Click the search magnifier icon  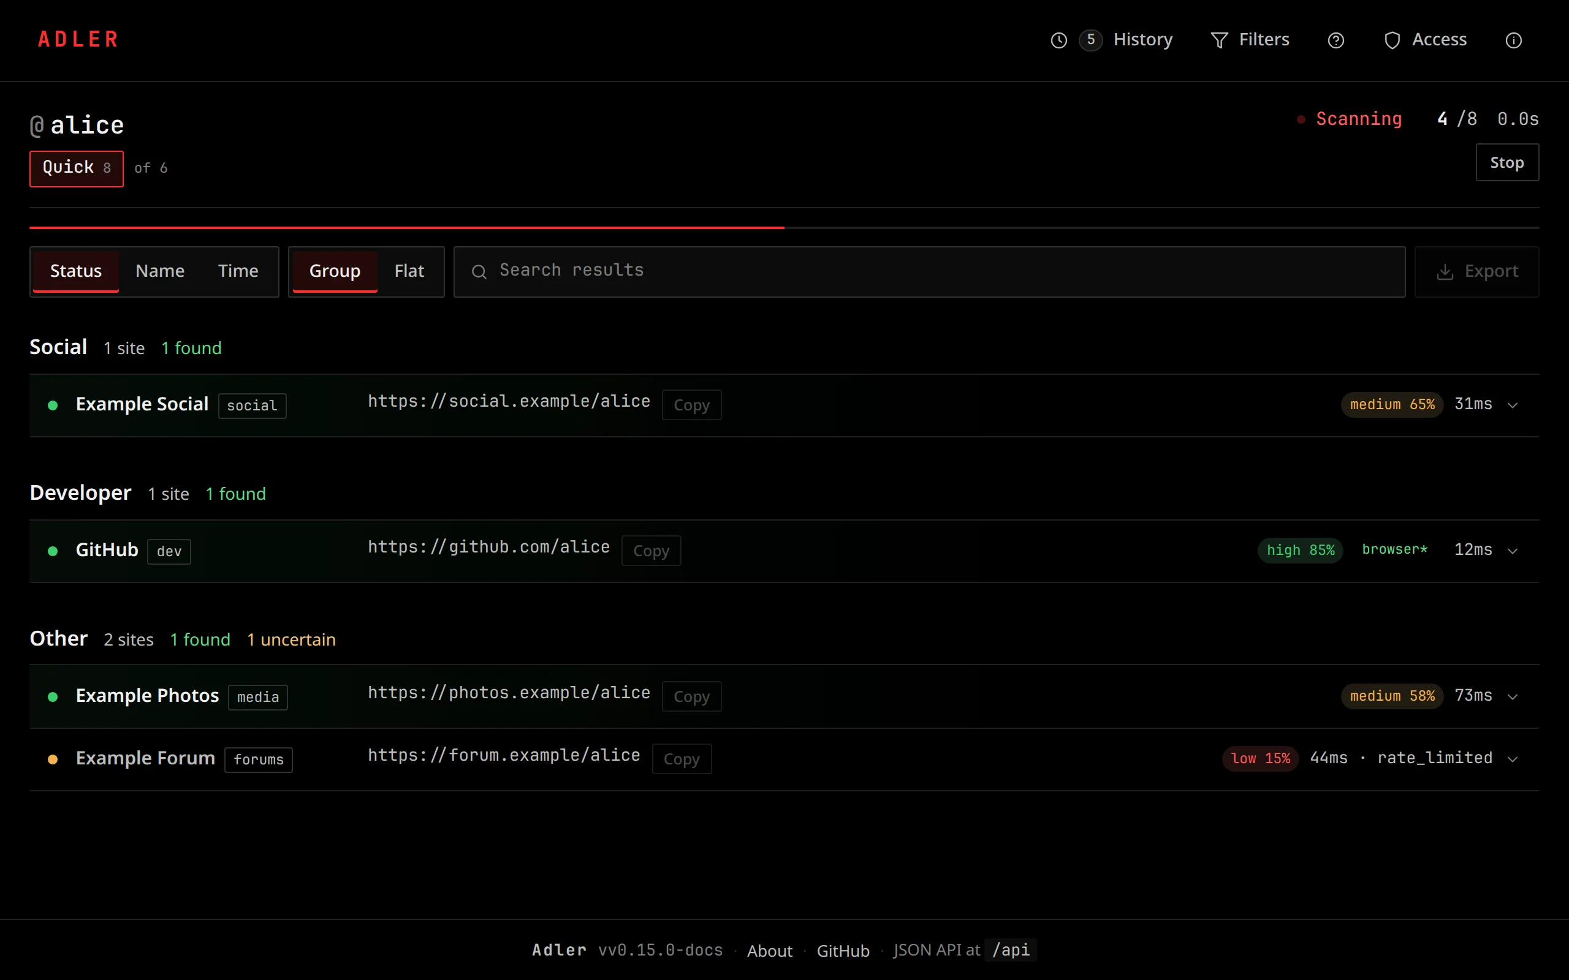479,271
